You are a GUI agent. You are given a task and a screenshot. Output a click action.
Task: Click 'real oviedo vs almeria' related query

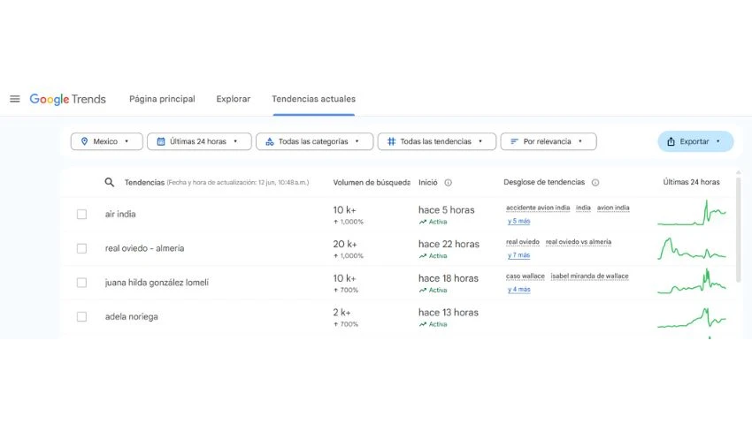(579, 242)
